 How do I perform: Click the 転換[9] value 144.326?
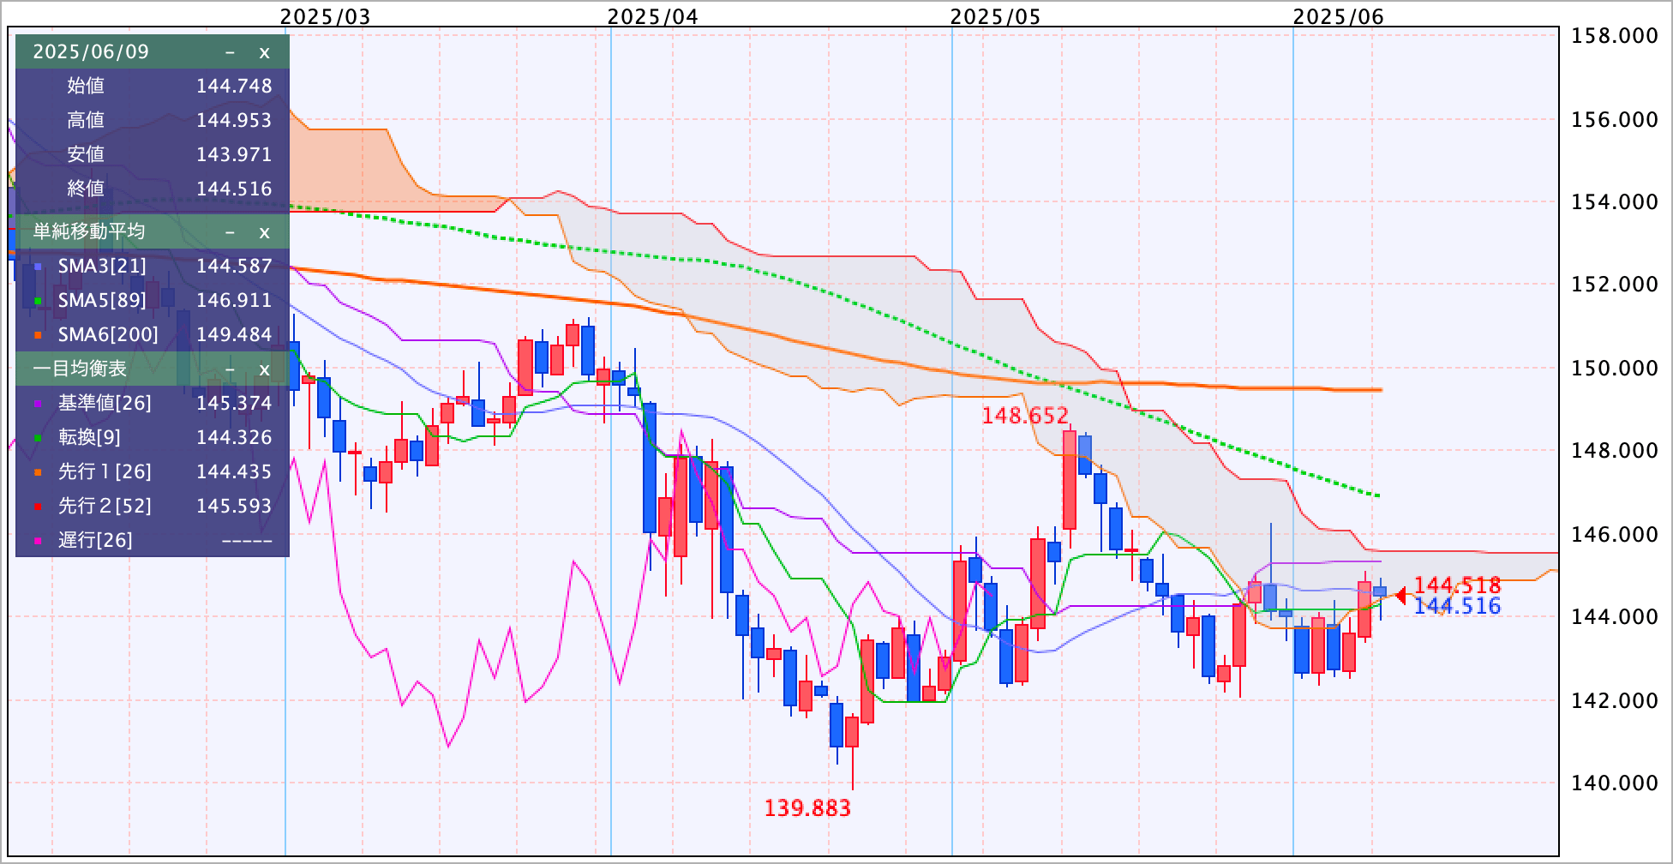coord(234,438)
